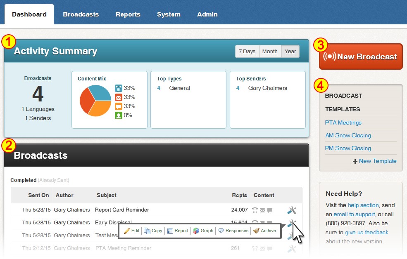Switch to the Admin tab

pos(207,14)
